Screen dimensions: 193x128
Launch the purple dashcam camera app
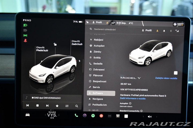pyautogui.click(x=85, y=115)
